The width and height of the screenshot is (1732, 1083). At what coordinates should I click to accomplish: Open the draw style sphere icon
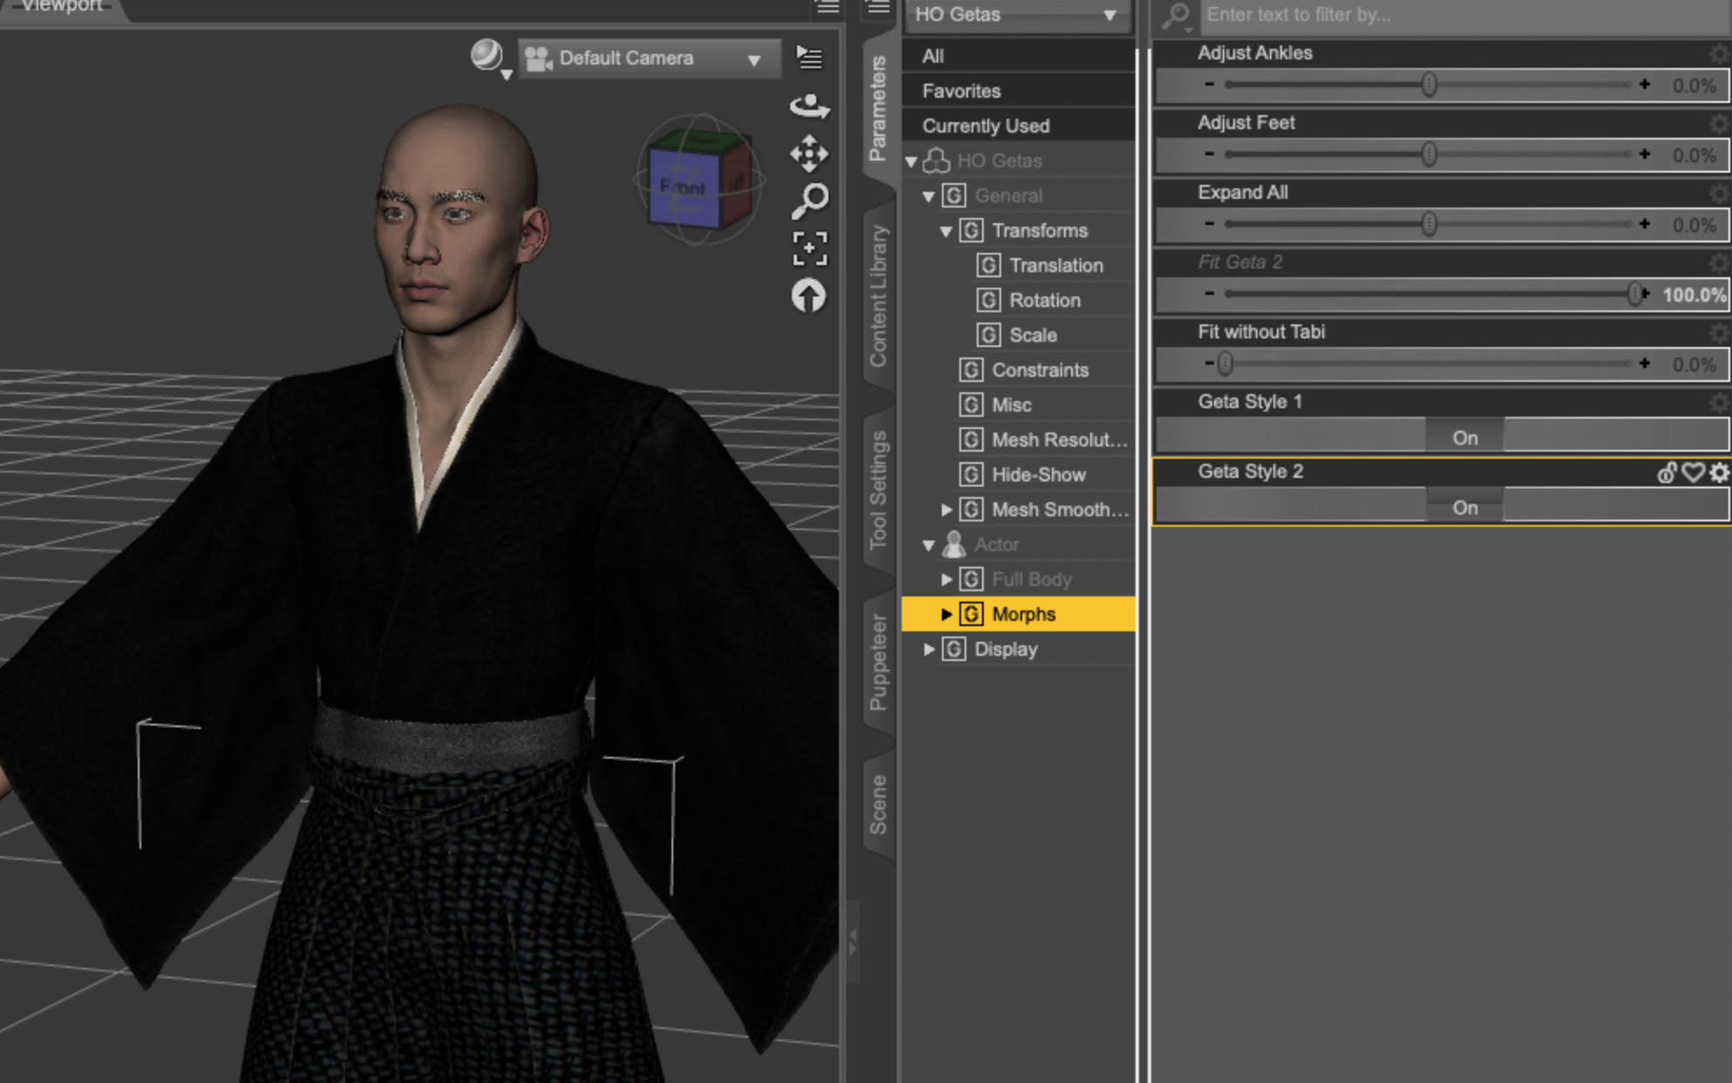[x=487, y=56]
